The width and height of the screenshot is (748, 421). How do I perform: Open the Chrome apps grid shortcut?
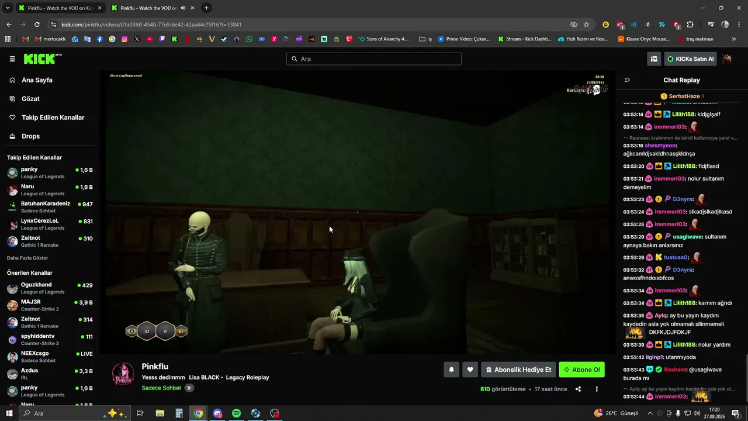click(8, 39)
